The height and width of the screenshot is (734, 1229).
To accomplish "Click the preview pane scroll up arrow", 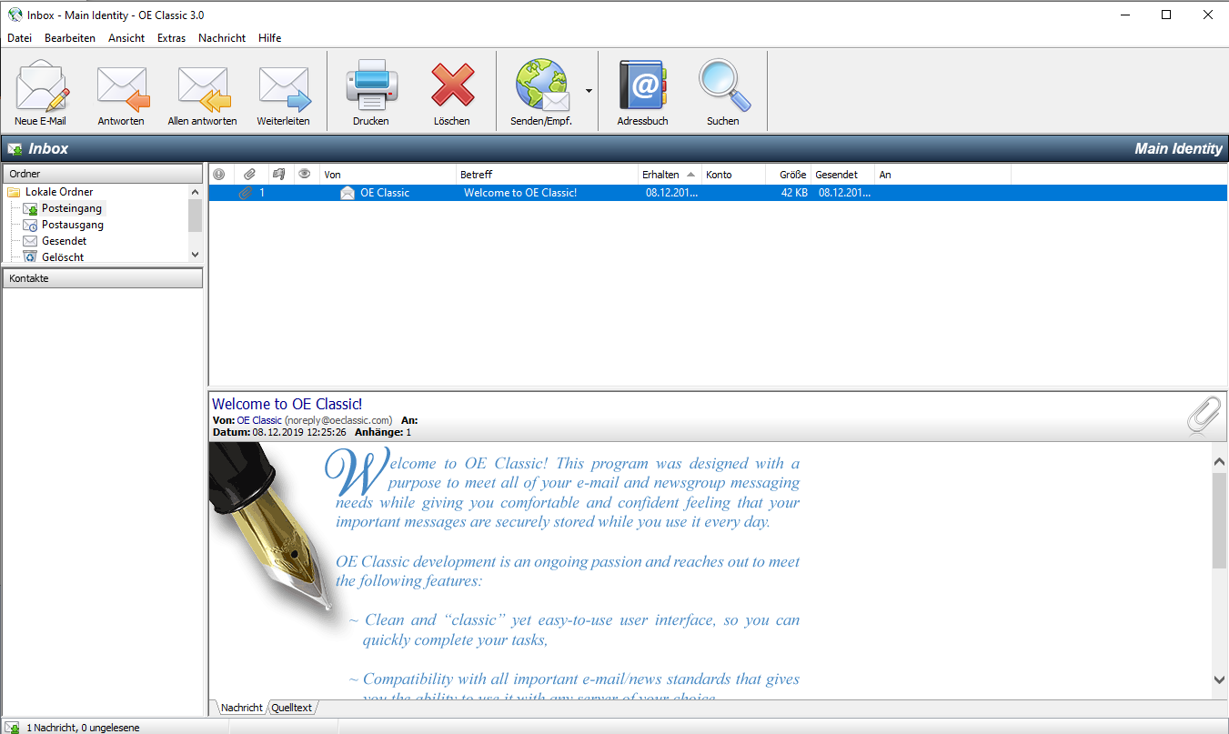I will tap(1219, 462).
